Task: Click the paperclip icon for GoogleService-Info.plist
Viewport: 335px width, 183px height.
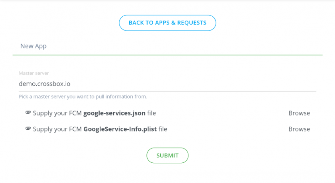Action: pyautogui.click(x=28, y=128)
